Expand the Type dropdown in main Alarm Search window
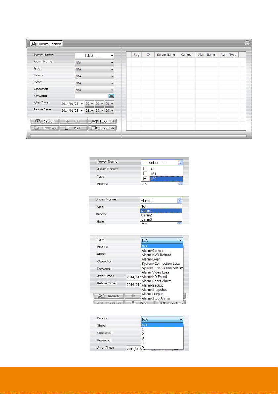Image resolution: width=278 pixels, height=394 pixels. [x=94, y=69]
